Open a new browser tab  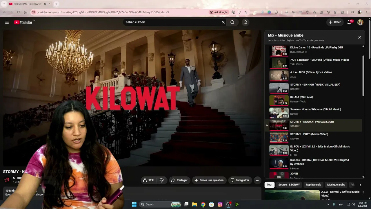tap(56, 4)
